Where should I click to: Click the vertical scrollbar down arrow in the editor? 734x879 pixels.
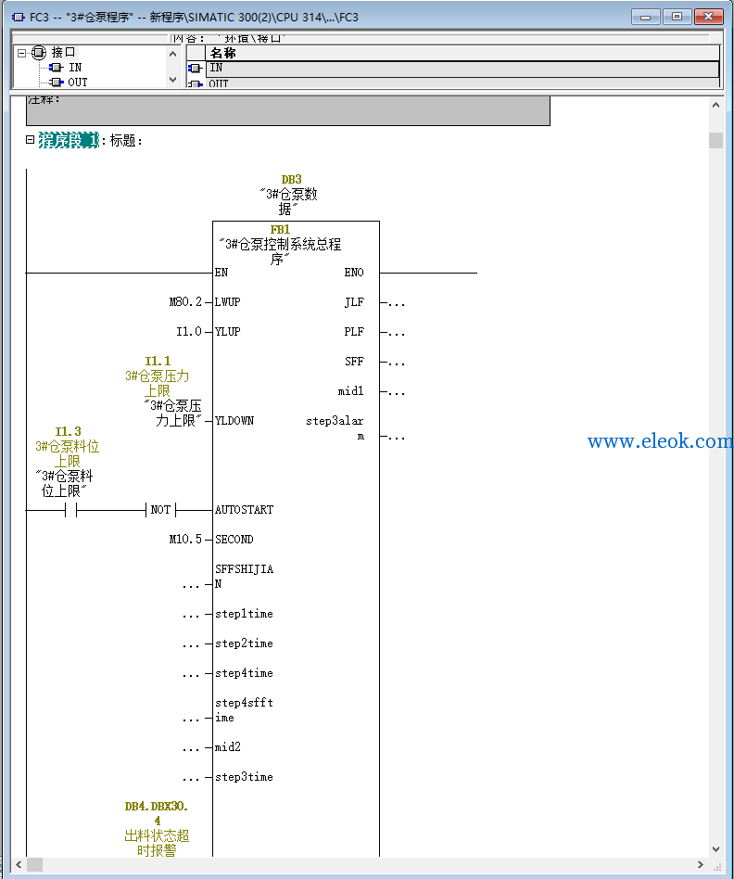(715, 848)
